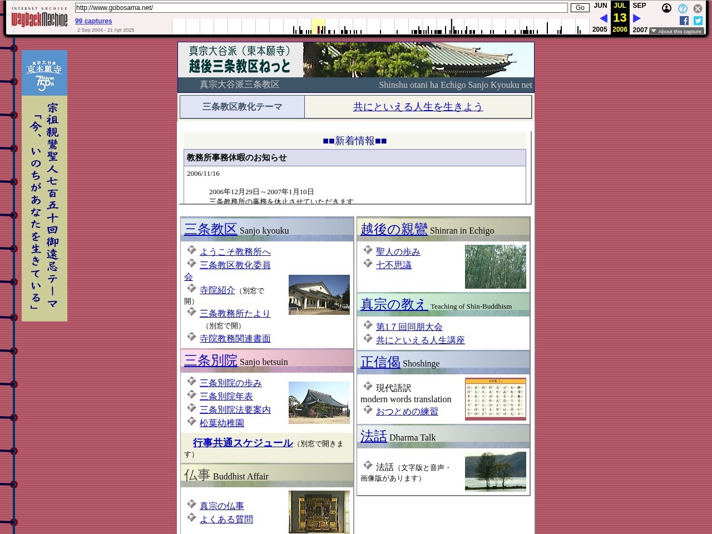Share this capture on Twitter

click(x=698, y=21)
